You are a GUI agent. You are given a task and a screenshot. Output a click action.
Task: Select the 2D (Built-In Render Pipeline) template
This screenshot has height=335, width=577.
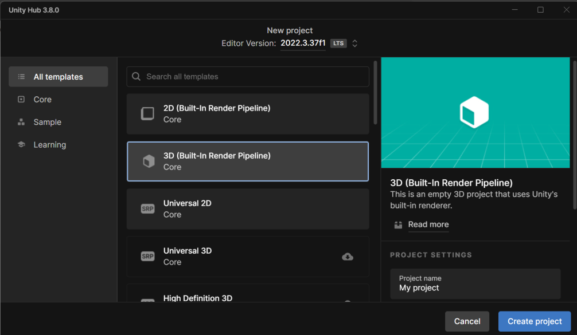coord(248,114)
